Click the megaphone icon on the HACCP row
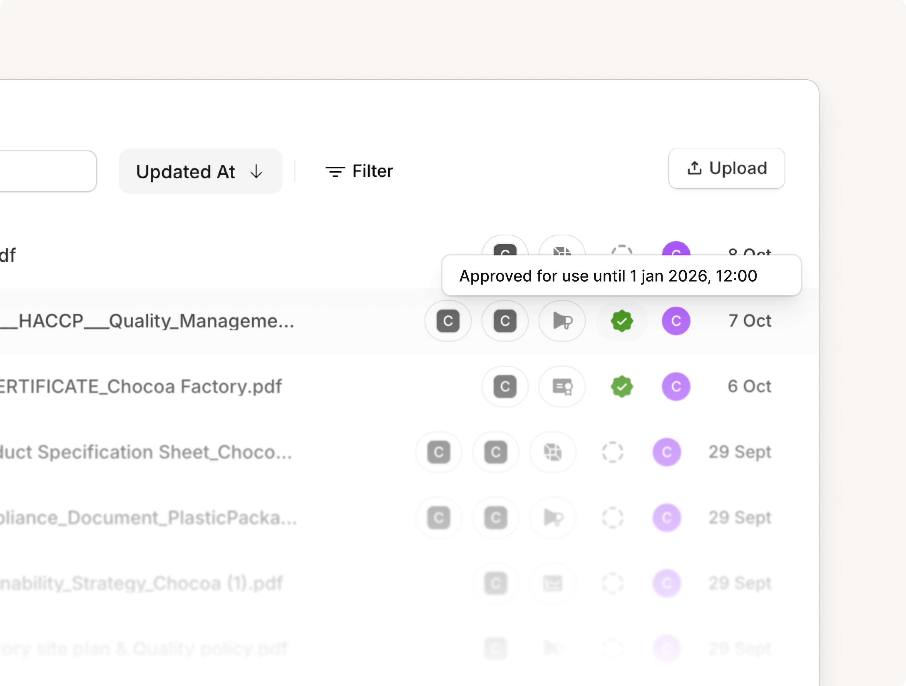The image size is (906, 686). point(562,321)
